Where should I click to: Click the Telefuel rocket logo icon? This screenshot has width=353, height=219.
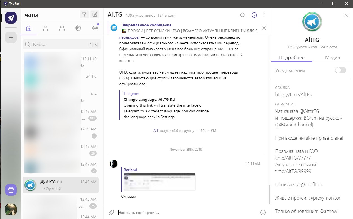pos(11,18)
